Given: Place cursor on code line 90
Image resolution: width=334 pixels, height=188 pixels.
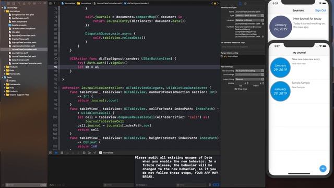Looking at the screenshot, I should click(x=139, y=67).
